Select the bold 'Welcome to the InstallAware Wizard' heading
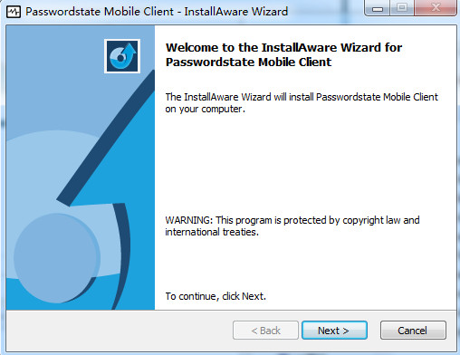Viewport: 460px width, 355px height. tap(283, 54)
